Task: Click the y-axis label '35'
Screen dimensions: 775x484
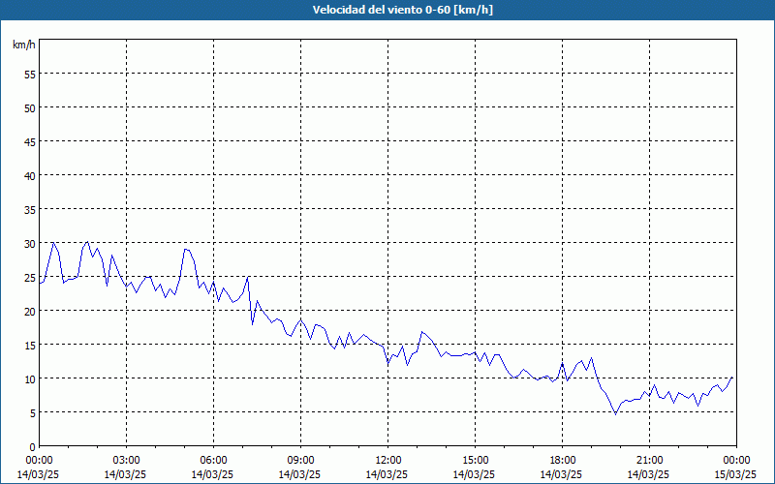Action: [x=30, y=209]
